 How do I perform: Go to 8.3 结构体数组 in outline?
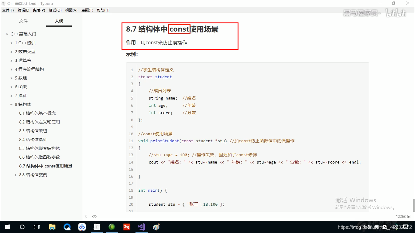33,131
